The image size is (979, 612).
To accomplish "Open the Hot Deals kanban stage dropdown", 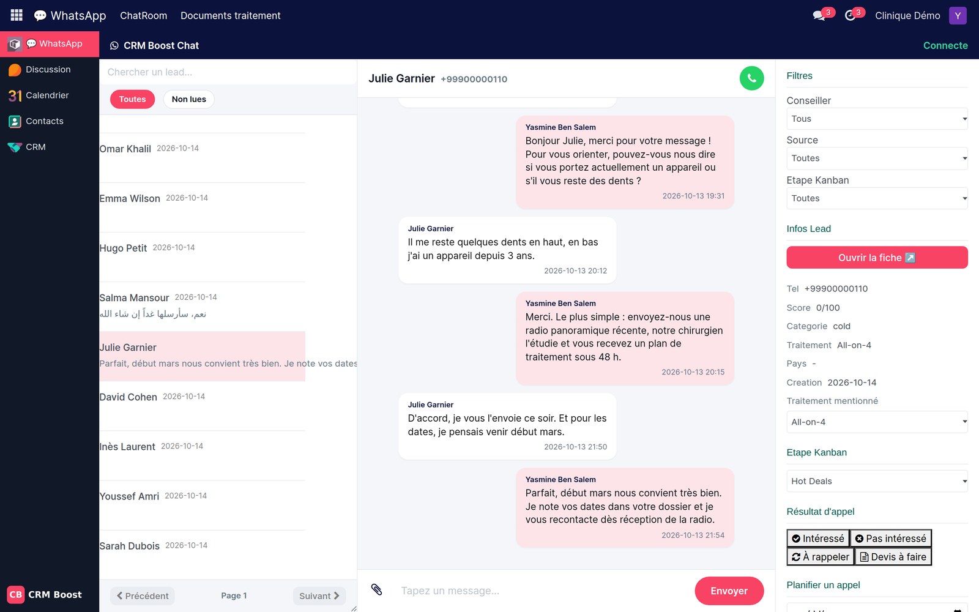I will click(x=877, y=481).
